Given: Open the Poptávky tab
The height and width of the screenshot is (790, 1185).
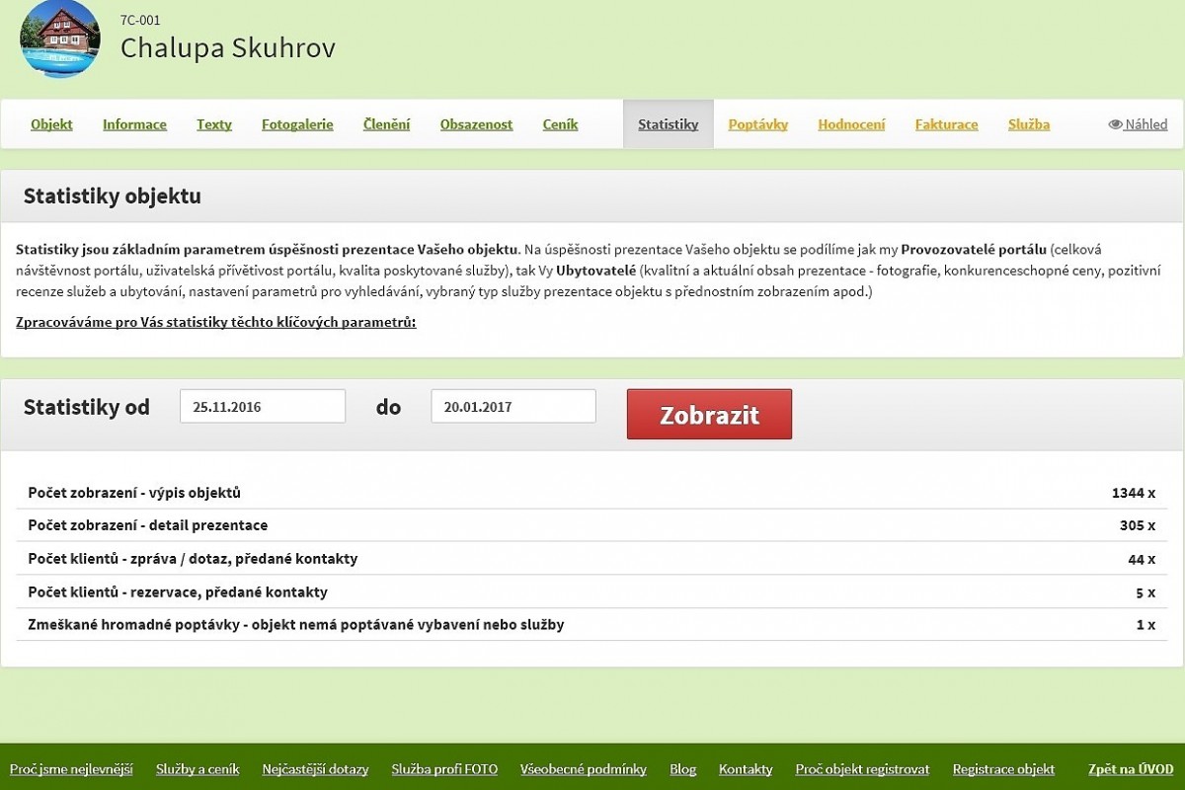Looking at the screenshot, I should pyautogui.click(x=757, y=124).
